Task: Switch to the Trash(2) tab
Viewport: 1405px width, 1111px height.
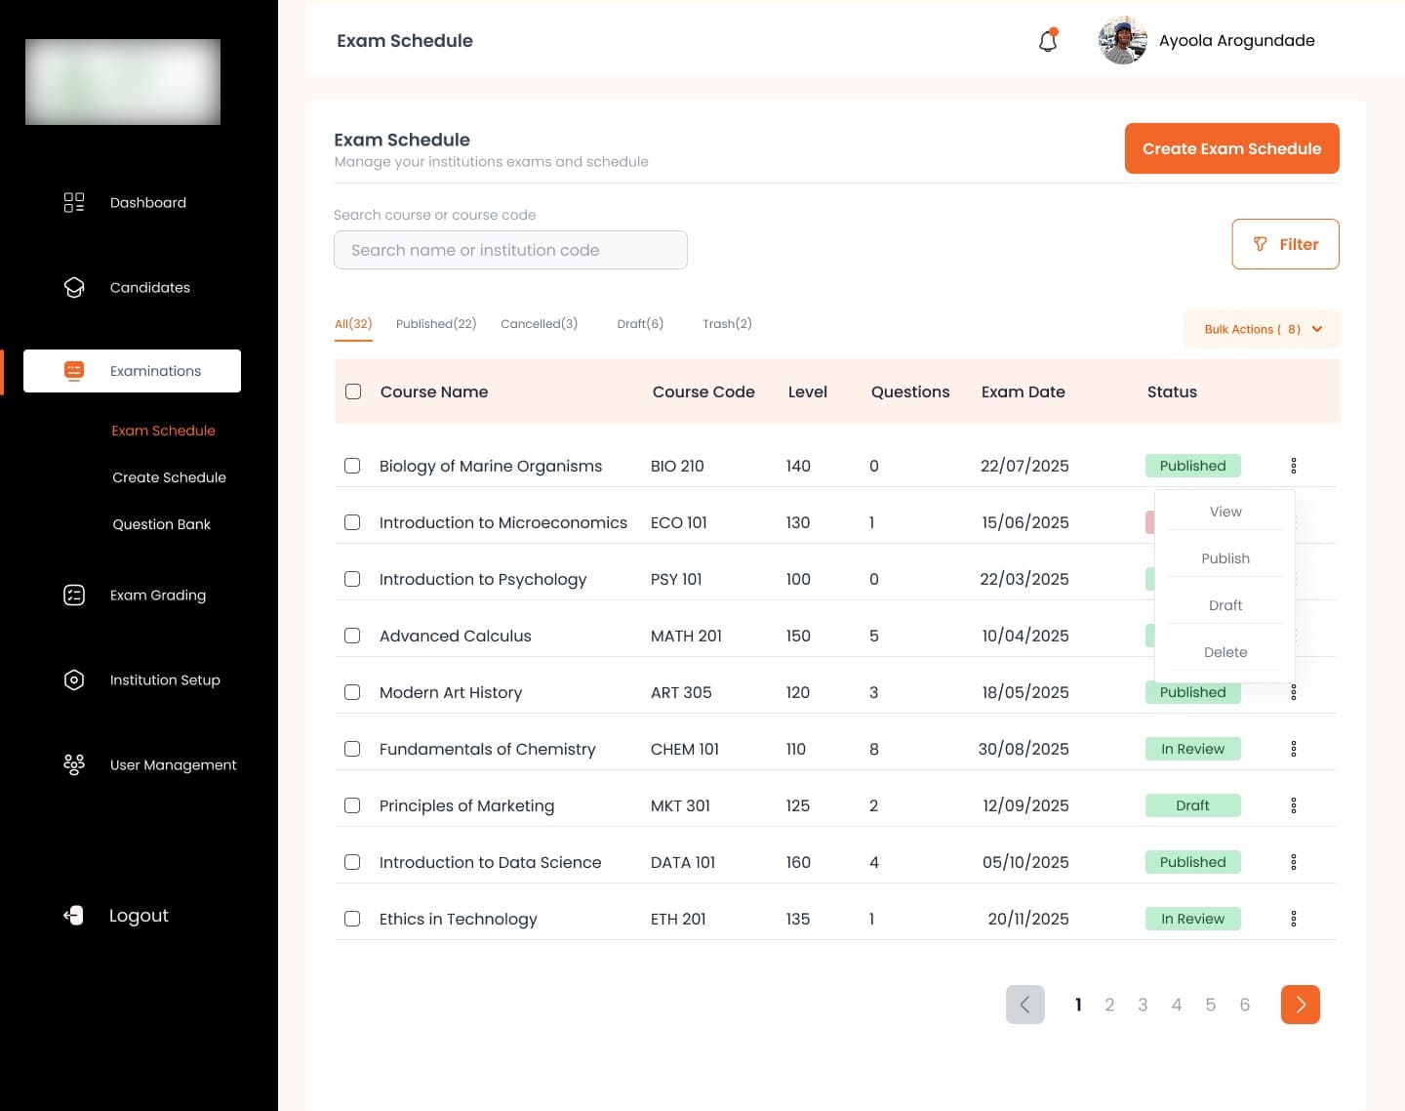Action: point(727,323)
